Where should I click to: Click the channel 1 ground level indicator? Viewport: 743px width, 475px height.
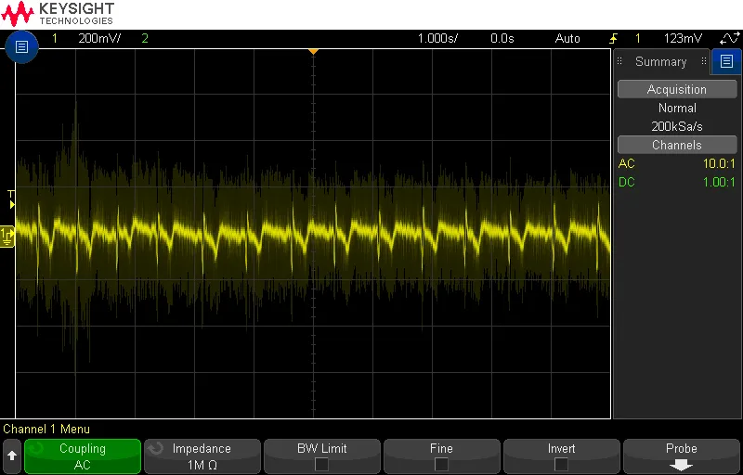point(7,236)
